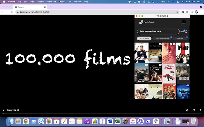Open the History menu

40,2
